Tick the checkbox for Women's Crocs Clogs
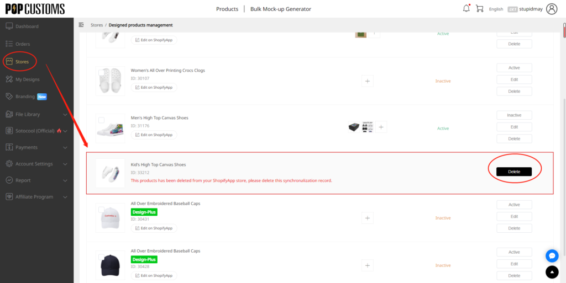The height and width of the screenshot is (283, 566). (102, 73)
